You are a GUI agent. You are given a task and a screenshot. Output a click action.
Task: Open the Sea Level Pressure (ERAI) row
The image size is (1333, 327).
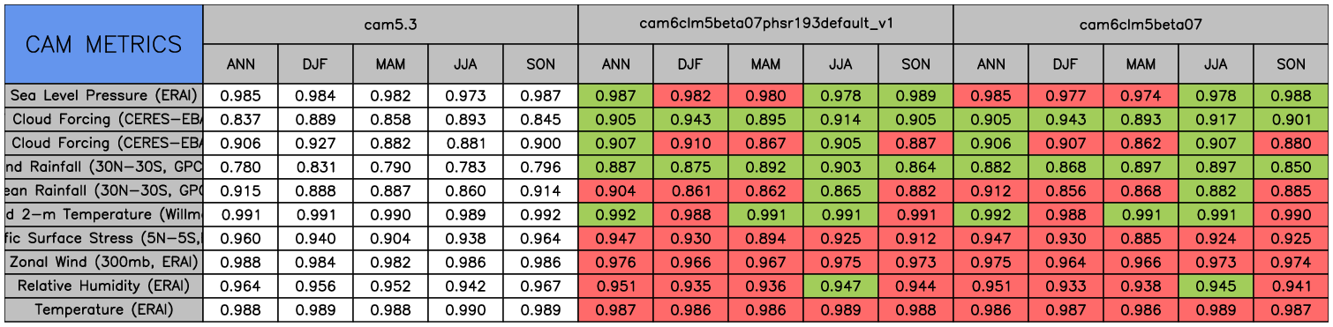(x=103, y=95)
